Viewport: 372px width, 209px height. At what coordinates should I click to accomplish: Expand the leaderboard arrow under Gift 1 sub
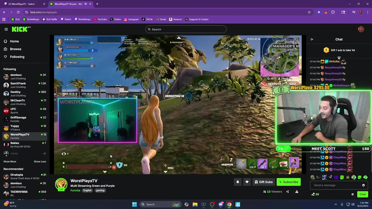coord(339,58)
